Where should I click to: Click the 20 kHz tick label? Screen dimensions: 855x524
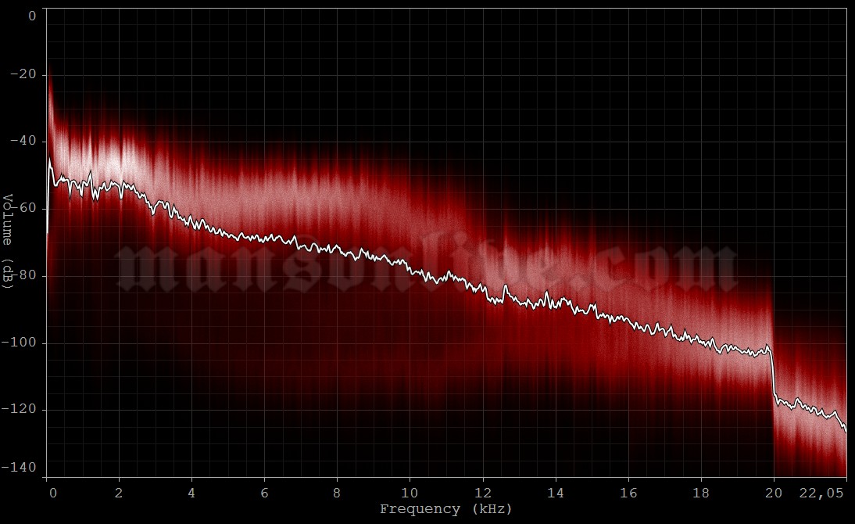773,493
